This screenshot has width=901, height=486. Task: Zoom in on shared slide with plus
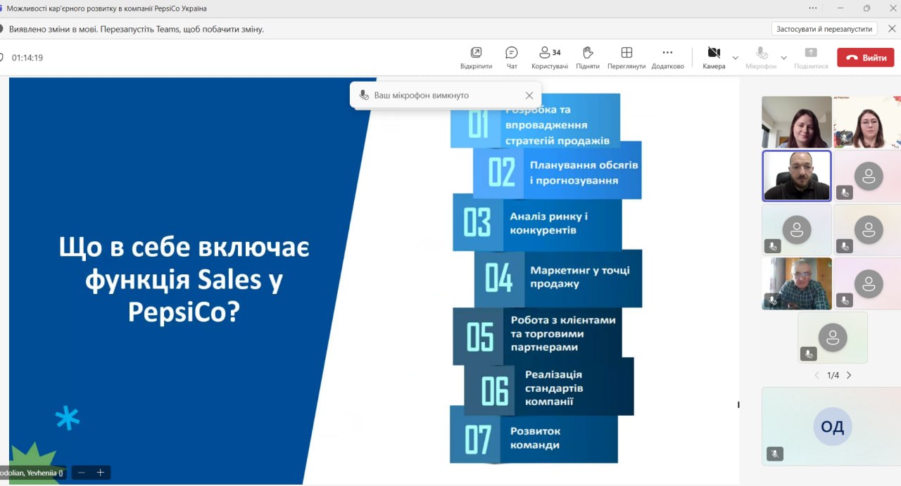(101, 473)
